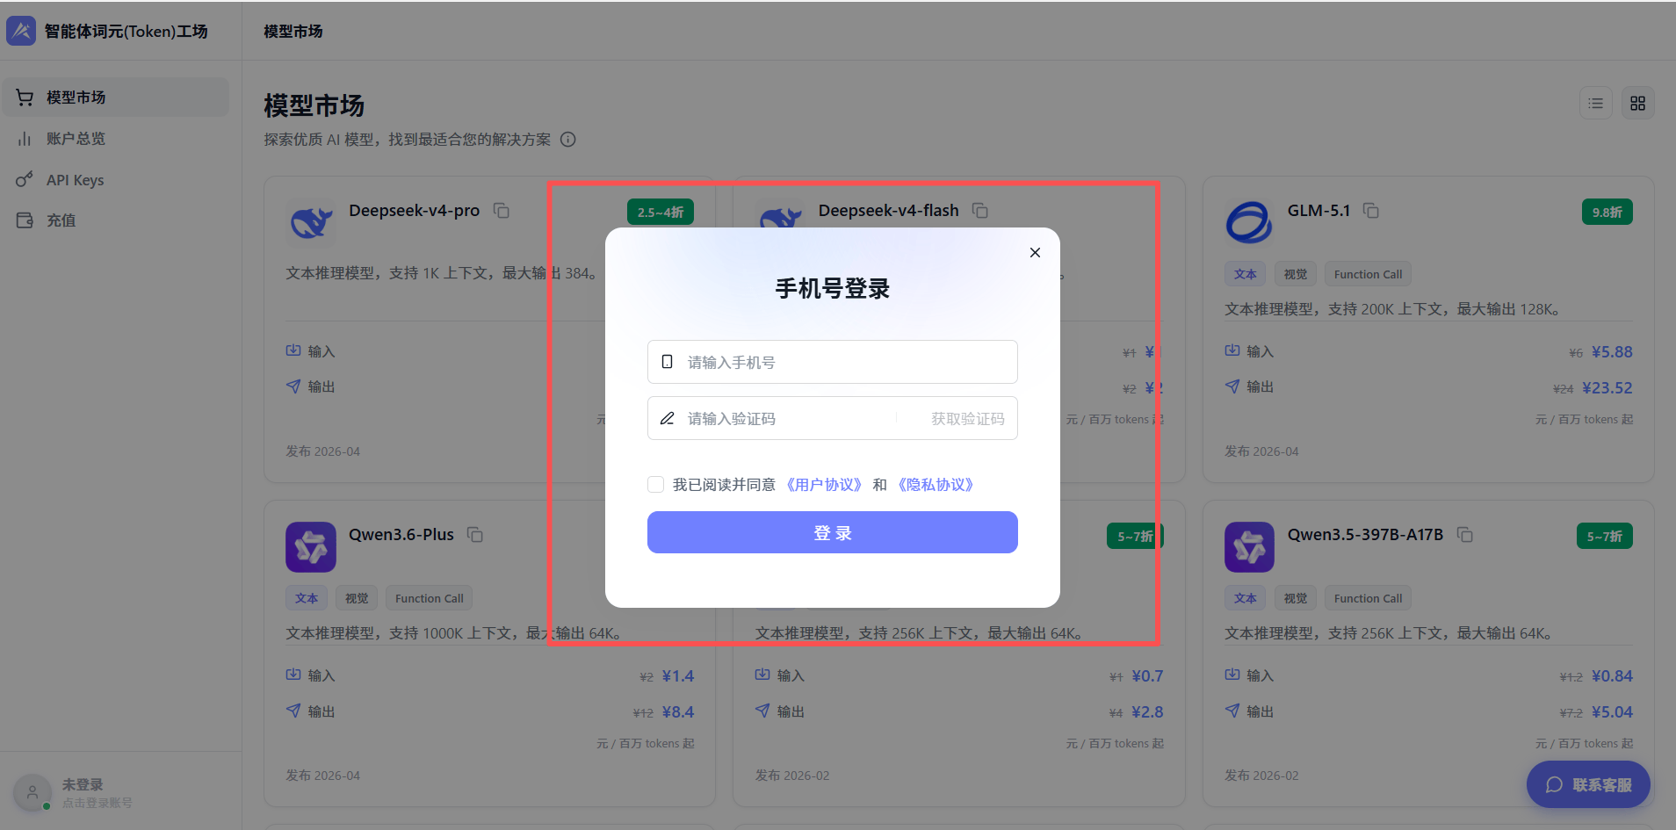Viewport: 1676px width, 830px height.
Task: Copy the GLM-5.1 model name
Action: click(1371, 211)
